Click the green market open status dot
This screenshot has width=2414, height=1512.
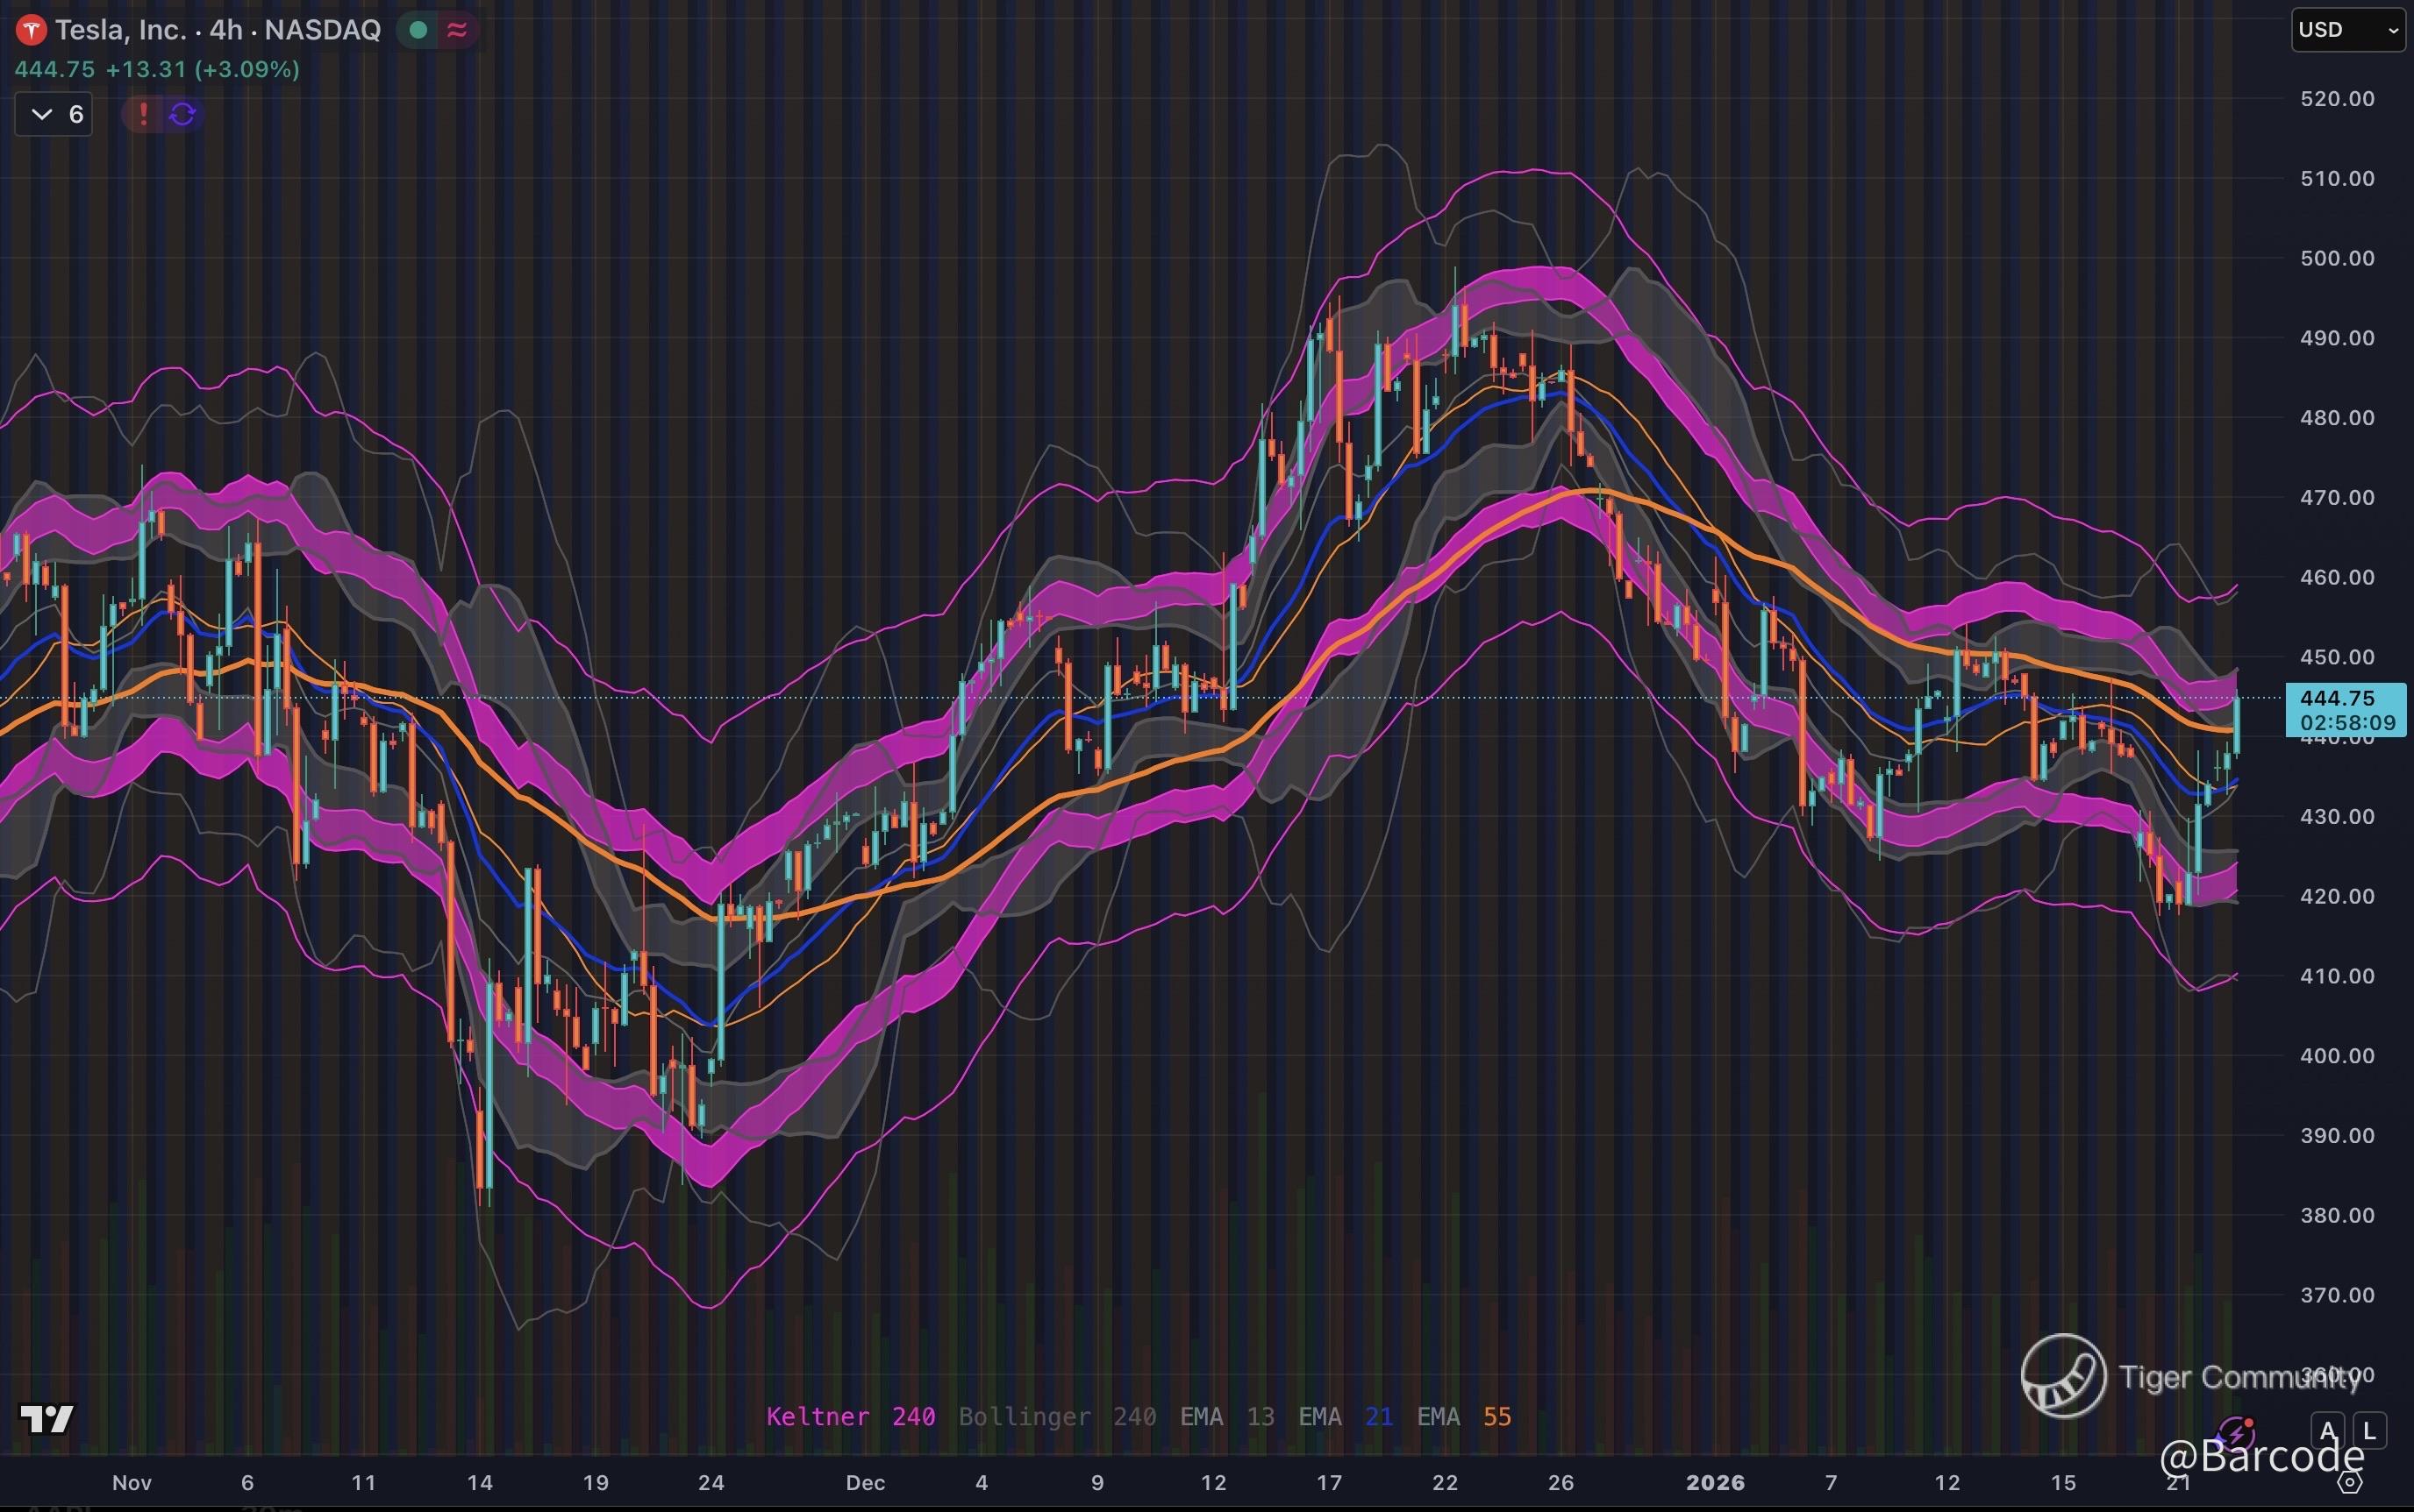point(418,30)
